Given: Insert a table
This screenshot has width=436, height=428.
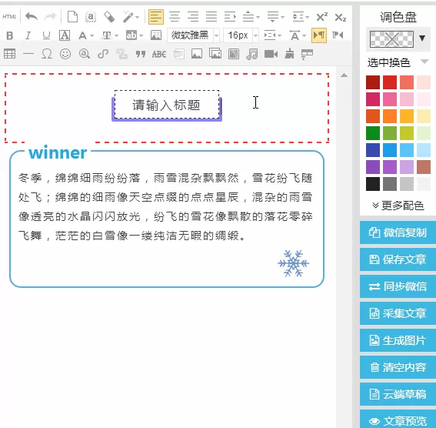Looking at the screenshot, I should pos(9,54).
